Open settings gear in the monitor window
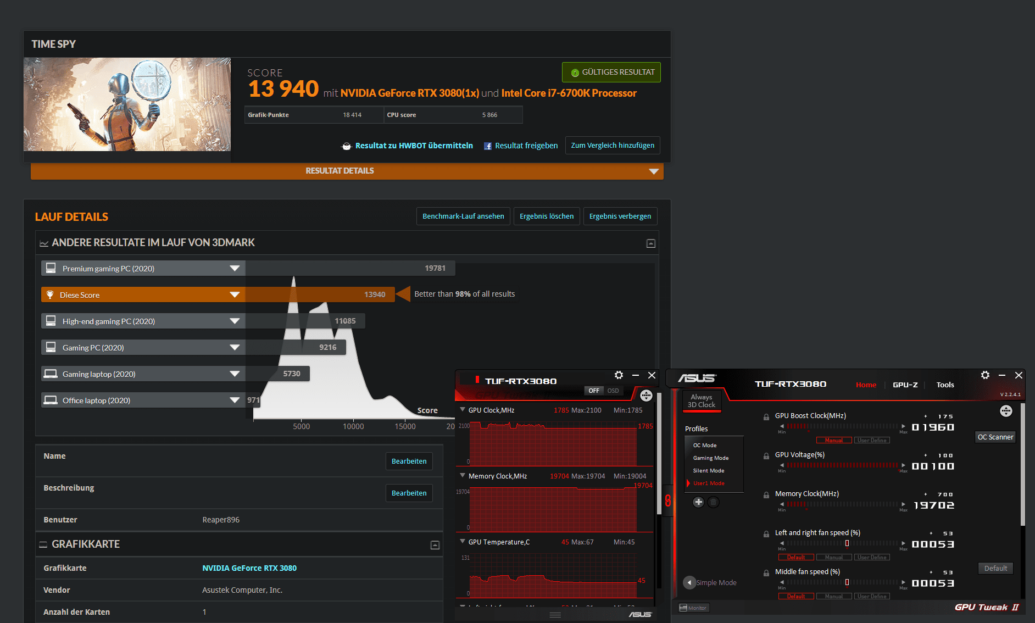Screen dimensions: 1035x623 tap(619, 375)
